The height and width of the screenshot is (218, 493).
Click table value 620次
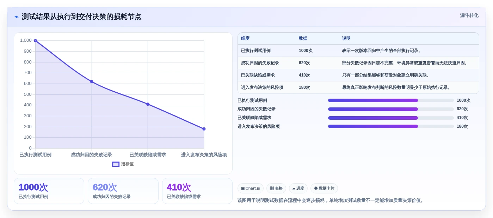click(x=304, y=63)
